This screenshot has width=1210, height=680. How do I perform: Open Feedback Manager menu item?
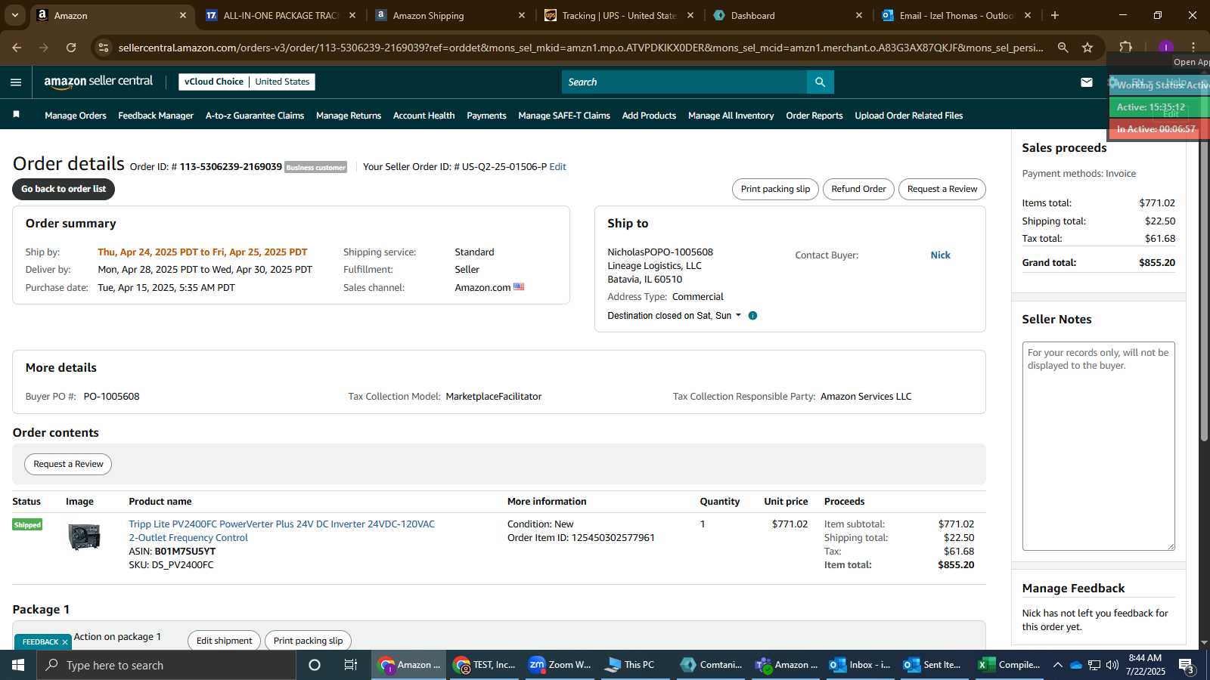[156, 116]
